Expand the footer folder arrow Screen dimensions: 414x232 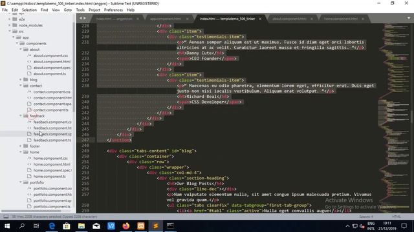click(x=21, y=146)
